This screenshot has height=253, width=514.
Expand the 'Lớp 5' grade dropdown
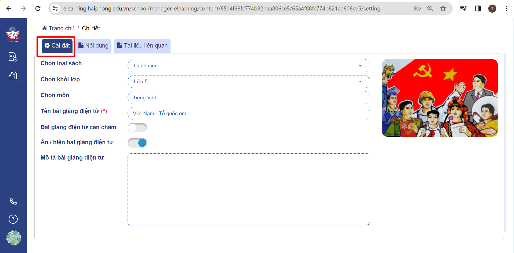249,82
